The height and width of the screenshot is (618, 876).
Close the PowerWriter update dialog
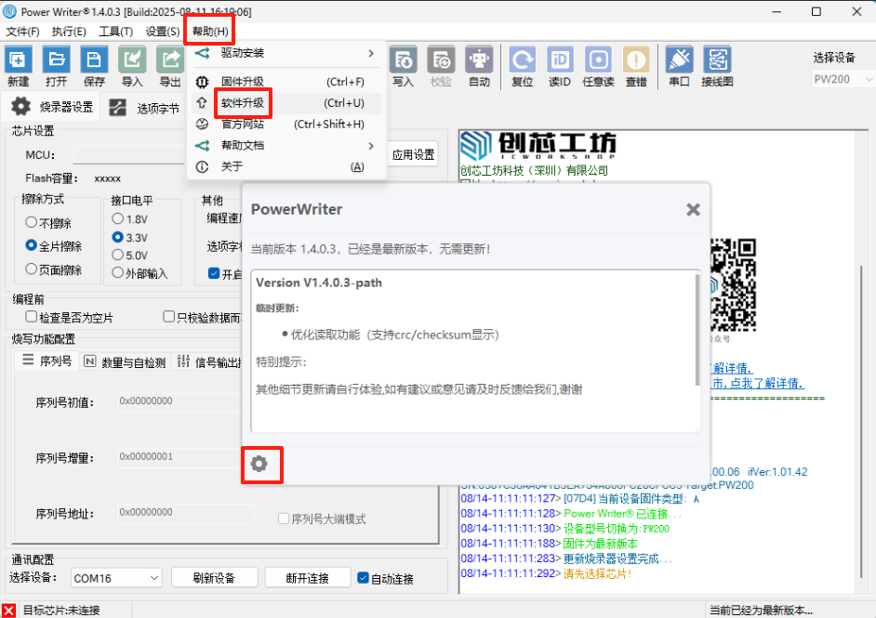click(694, 210)
